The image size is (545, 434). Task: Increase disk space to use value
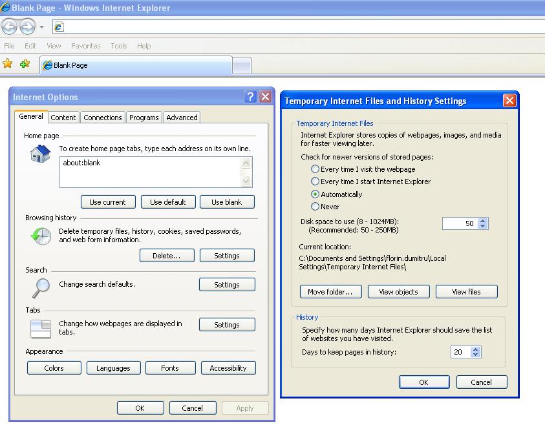point(483,220)
